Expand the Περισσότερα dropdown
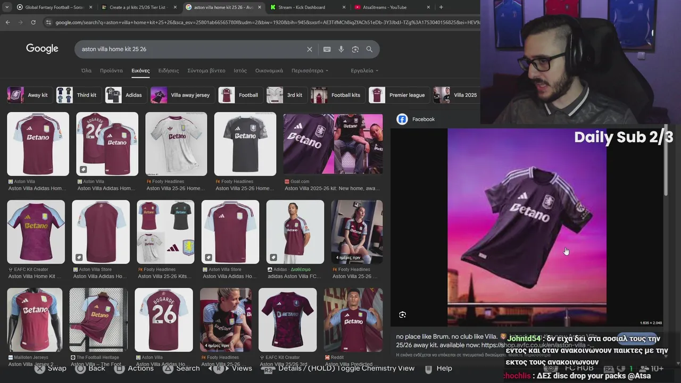 coord(310,71)
